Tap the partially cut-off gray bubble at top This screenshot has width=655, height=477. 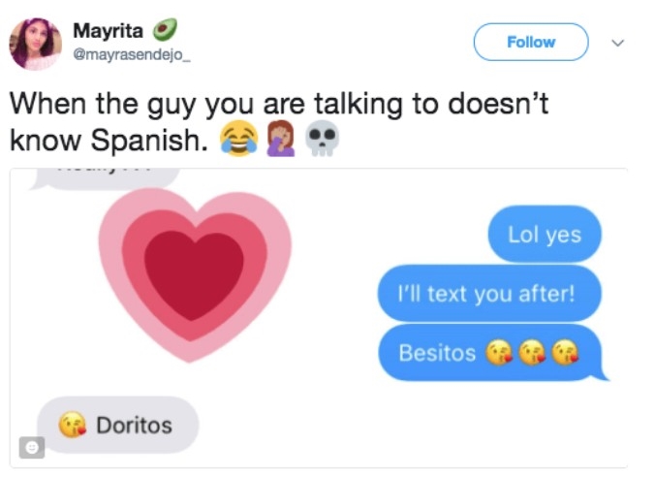(x=106, y=178)
